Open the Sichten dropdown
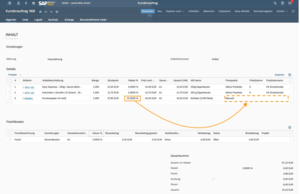 click(281, 11)
